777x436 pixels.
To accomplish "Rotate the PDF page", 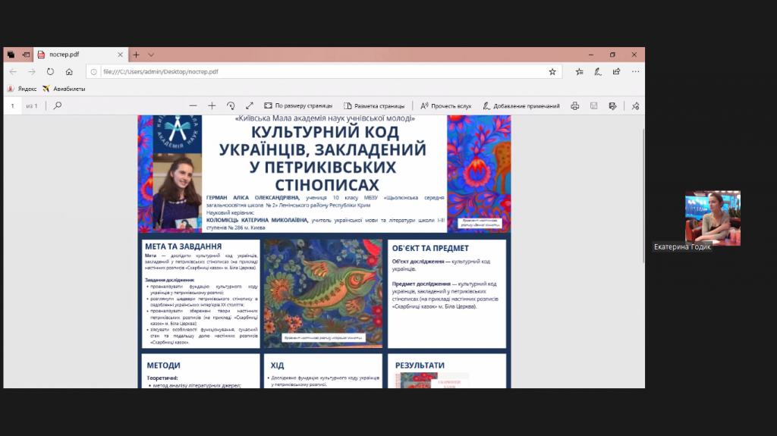I will (231, 105).
